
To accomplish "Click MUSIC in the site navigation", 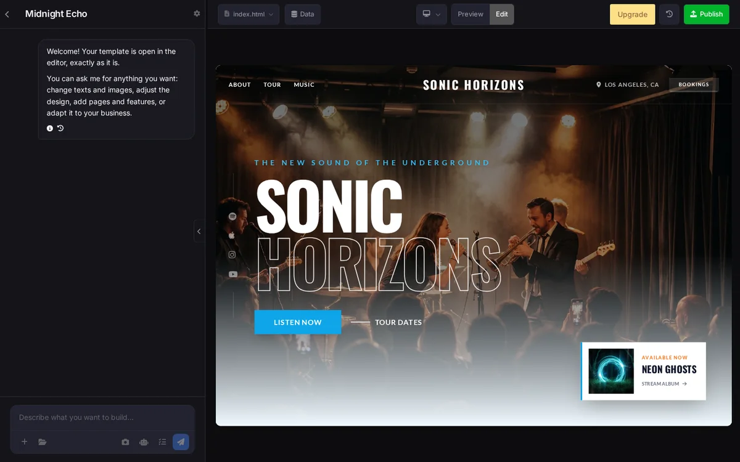I will tap(304, 84).
